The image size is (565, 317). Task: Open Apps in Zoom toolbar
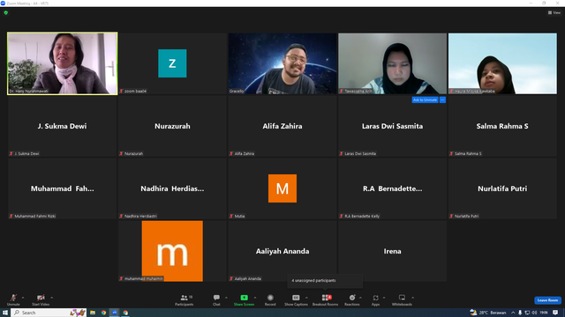click(x=375, y=299)
